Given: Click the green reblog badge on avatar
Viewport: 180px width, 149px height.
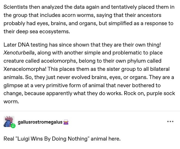Looking at the screenshot, I should (x=13, y=126).
